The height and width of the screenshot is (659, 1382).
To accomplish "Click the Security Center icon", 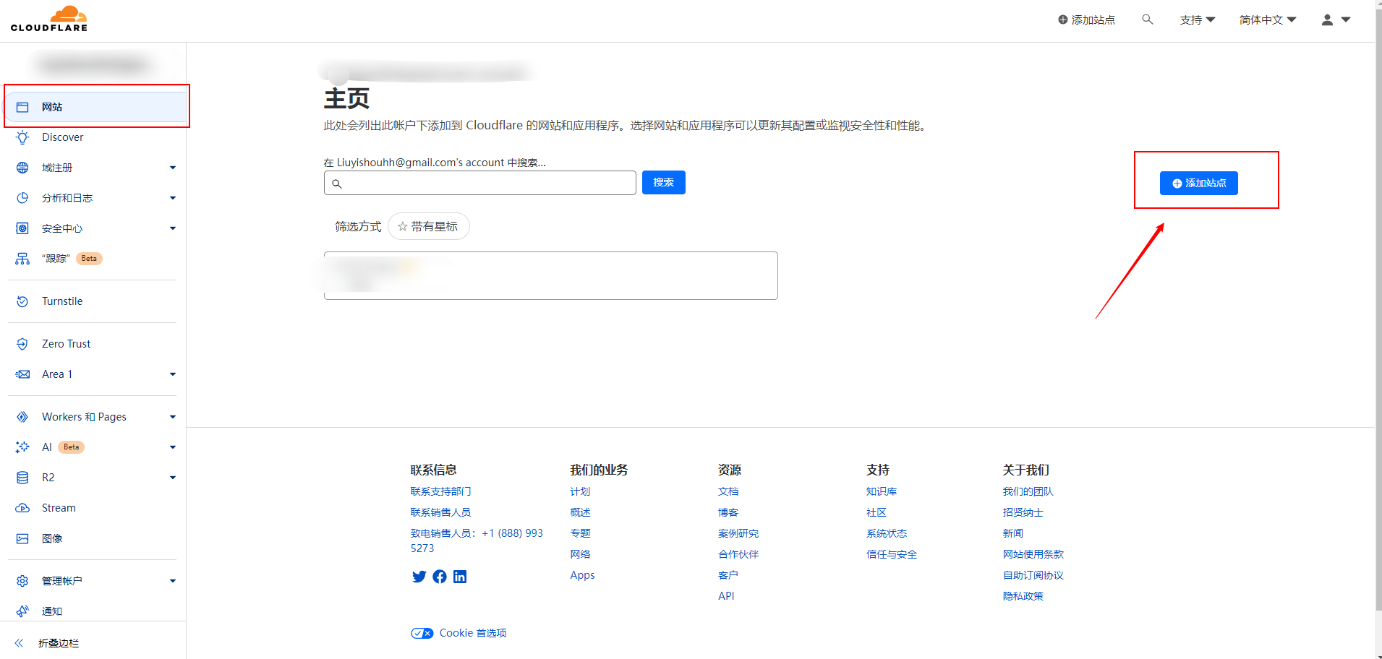I will 22,228.
